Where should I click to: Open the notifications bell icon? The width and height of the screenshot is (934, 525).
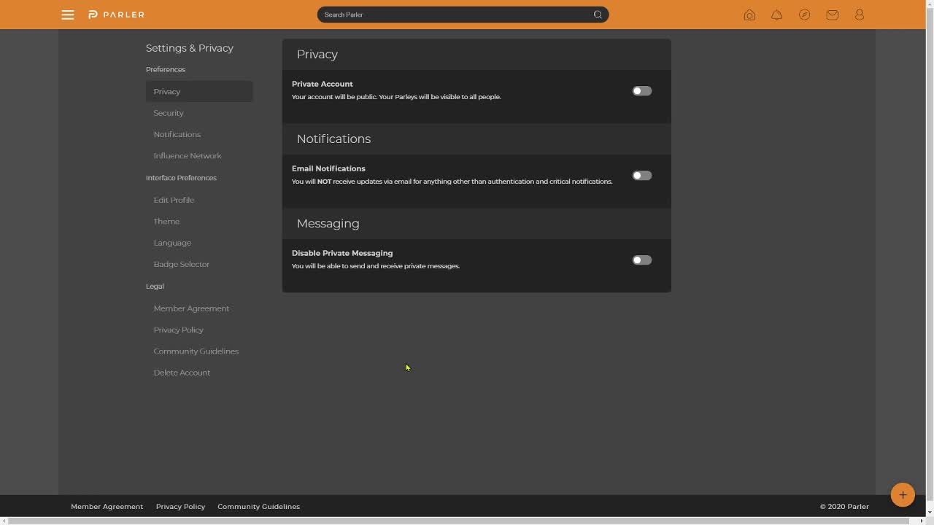tap(777, 15)
